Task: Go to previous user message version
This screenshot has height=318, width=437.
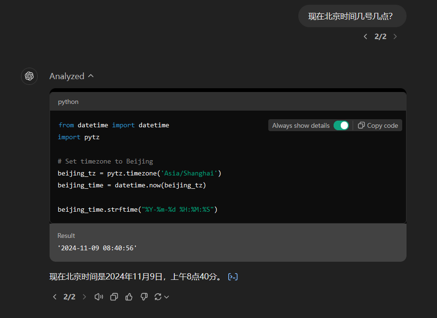Action: click(x=366, y=37)
